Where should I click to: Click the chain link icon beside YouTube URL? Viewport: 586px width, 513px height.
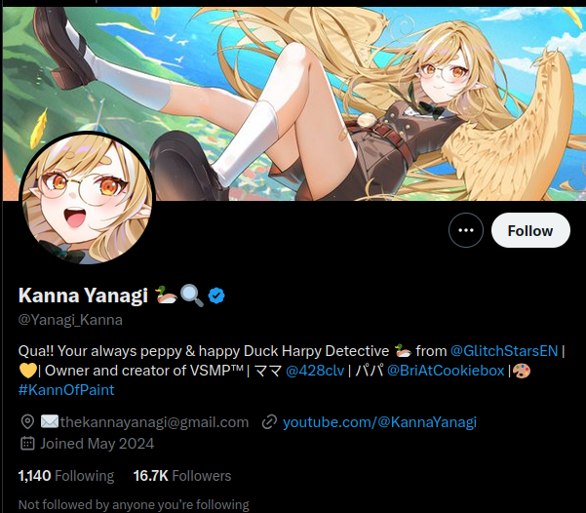pos(269,421)
